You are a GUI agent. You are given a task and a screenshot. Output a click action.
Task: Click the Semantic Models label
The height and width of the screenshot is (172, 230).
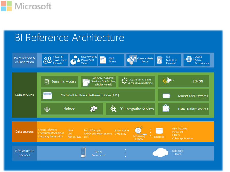click(64, 81)
